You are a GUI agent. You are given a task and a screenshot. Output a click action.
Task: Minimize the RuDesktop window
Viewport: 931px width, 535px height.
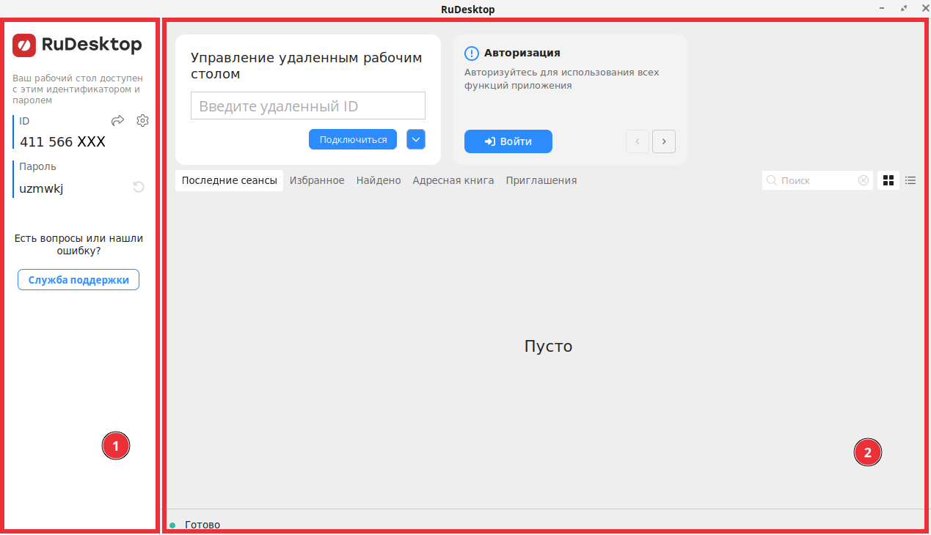click(880, 7)
